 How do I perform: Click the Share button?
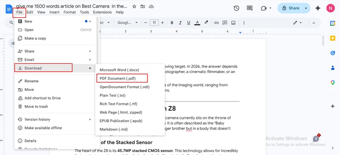click(290, 8)
